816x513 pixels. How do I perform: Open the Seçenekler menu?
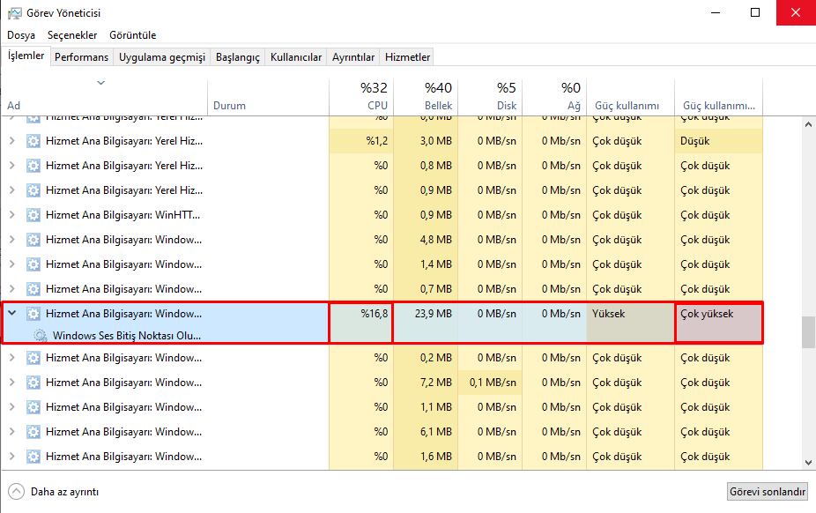(72, 35)
